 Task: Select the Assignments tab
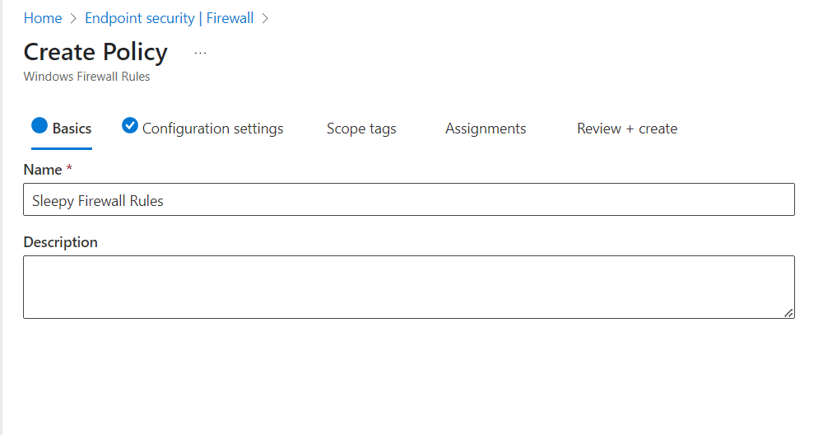pos(486,129)
